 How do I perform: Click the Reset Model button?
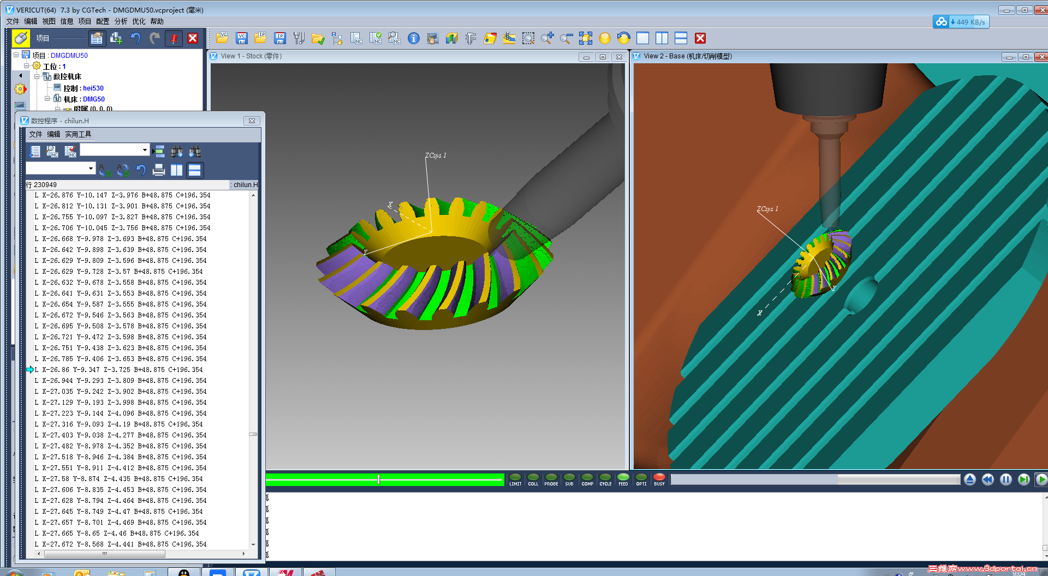coord(970,479)
